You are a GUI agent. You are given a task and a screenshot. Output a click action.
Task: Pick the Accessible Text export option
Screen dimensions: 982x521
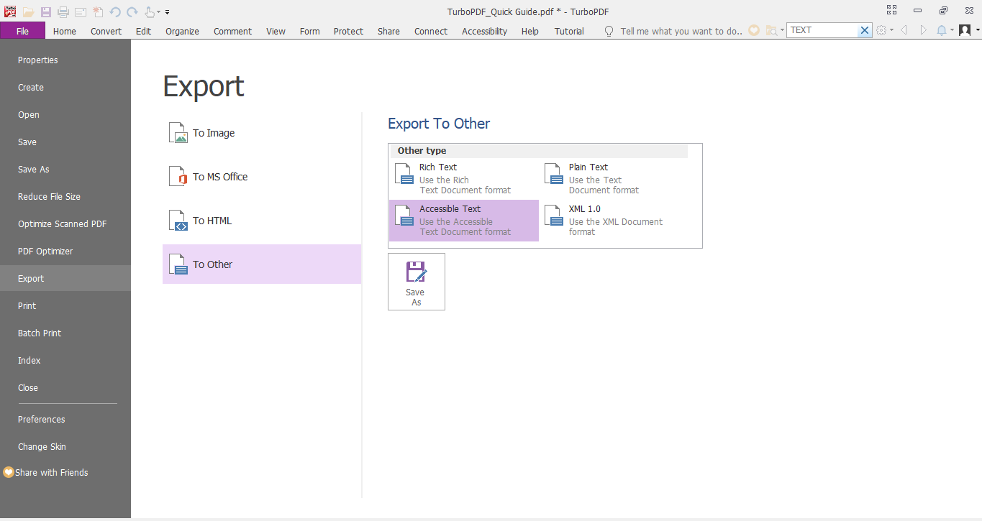pyautogui.click(x=463, y=221)
